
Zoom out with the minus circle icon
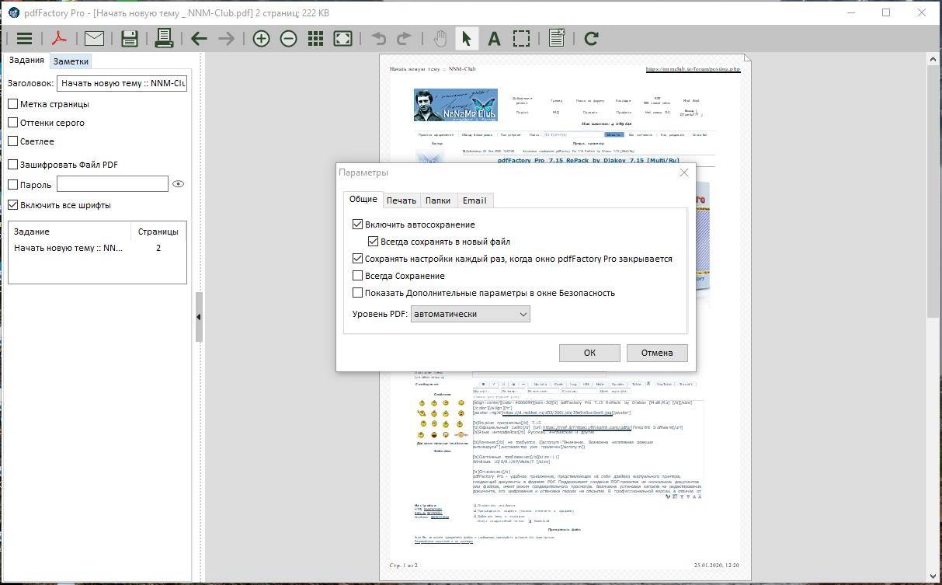[x=288, y=38]
